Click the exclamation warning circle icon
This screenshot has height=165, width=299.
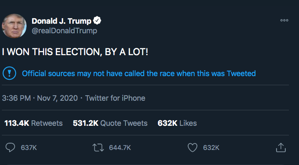pyautogui.click(x=9, y=73)
